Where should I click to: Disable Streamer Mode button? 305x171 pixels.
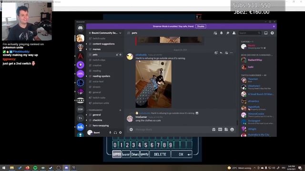(201, 27)
